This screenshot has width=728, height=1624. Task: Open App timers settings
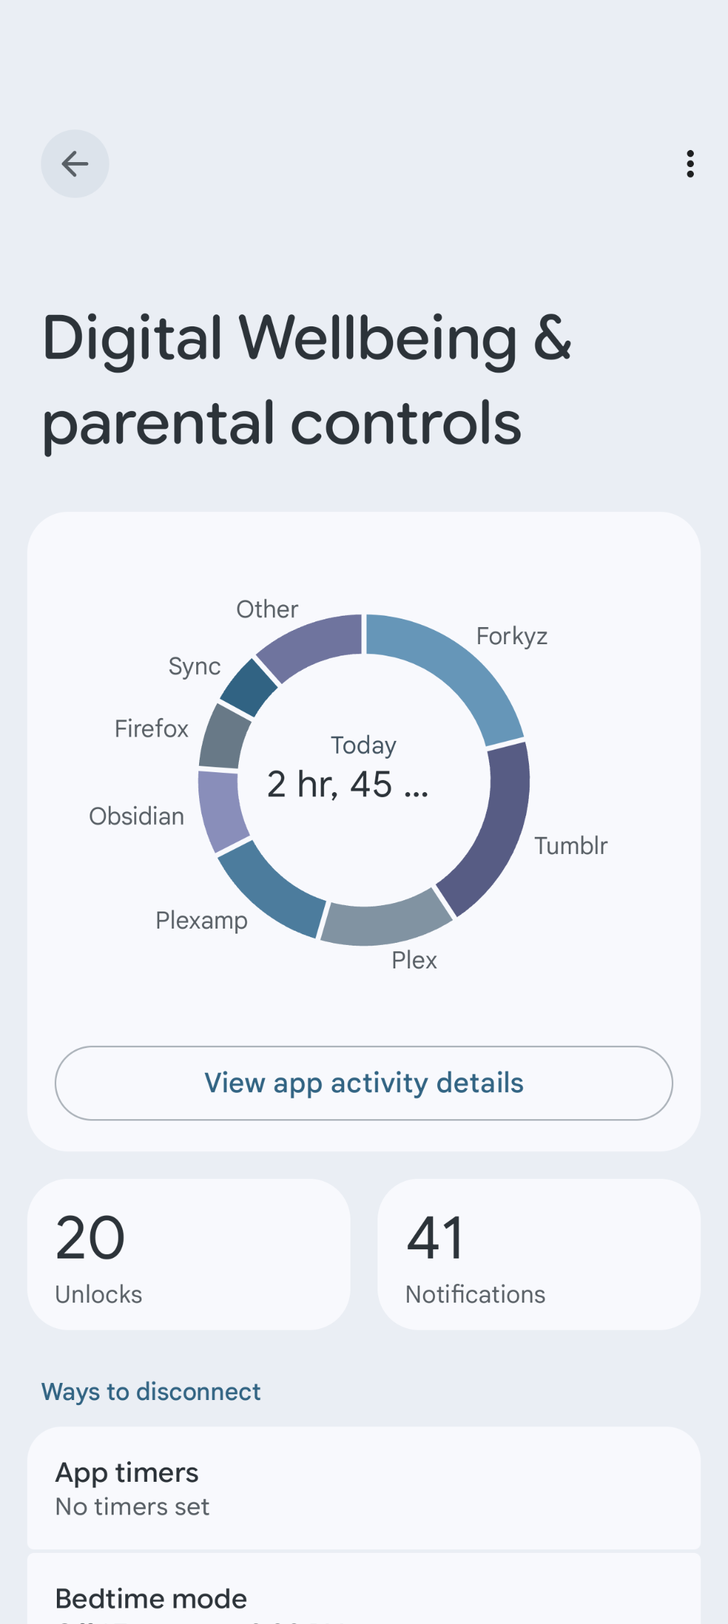click(364, 1488)
